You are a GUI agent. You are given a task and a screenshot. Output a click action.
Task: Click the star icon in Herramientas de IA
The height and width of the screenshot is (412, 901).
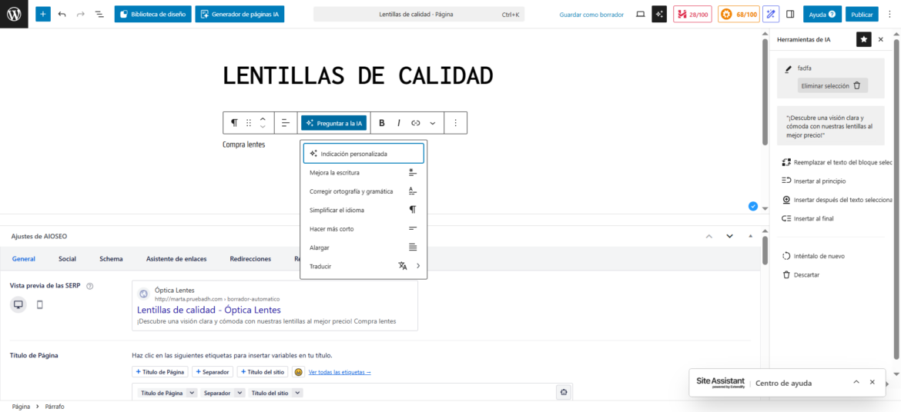(863, 39)
